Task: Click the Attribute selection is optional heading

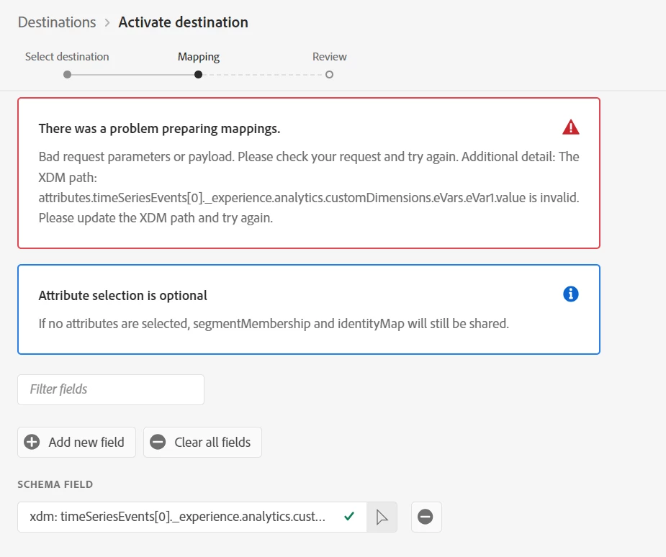Action: [x=122, y=296]
